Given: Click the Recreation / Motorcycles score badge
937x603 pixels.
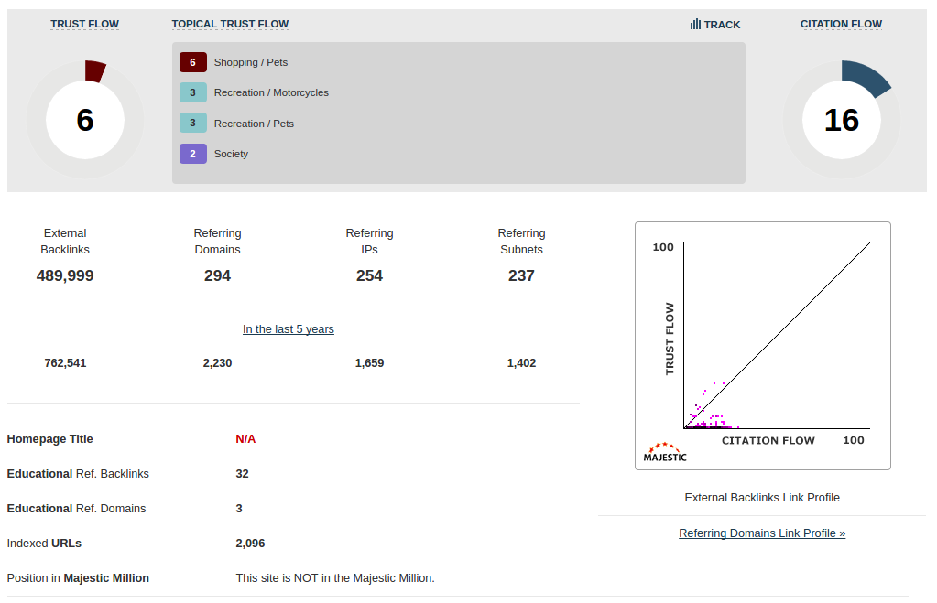Looking at the screenshot, I should coord(192,92).
